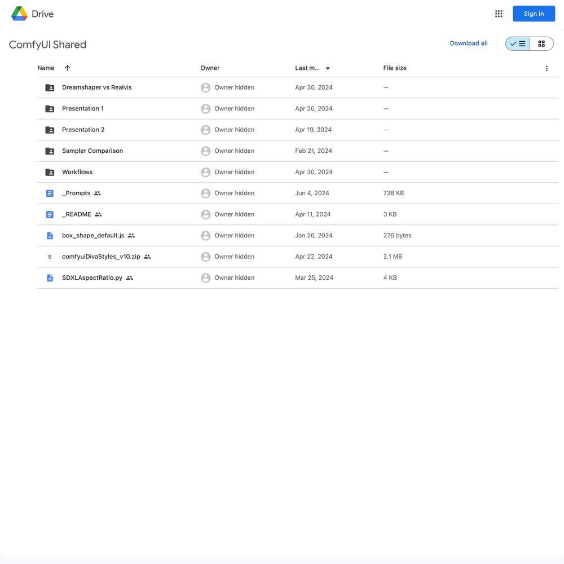Image resolution: width=564 pixels, height=564 pixels.
Task: Open the Workflows folder name
Action: click(77, 172)
